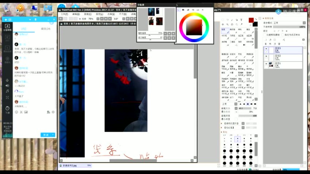310x174 pixels.
Task: Delete layer with the trash icon
Action: [x=279, y=44]
